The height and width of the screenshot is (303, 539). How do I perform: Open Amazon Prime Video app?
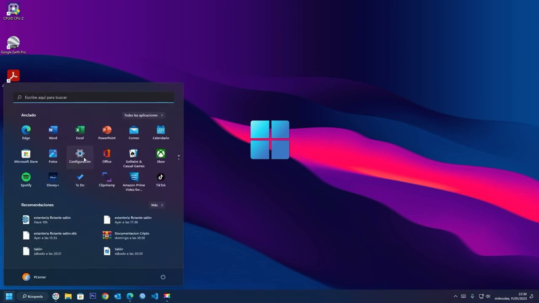134,181
